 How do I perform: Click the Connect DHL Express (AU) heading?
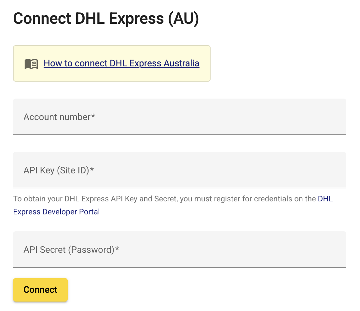[106, 19]
